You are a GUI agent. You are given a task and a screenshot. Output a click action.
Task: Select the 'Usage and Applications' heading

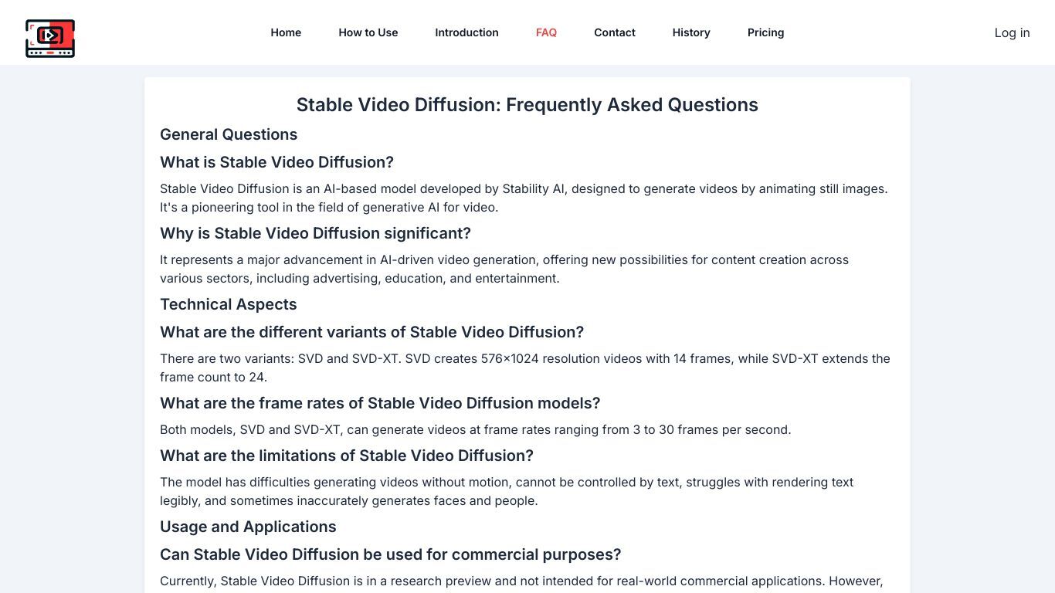248,527
